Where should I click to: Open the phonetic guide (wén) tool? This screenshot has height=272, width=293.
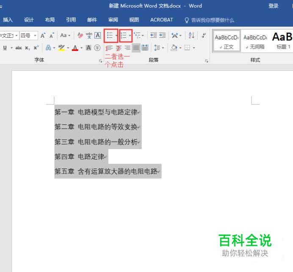(89, 35)
